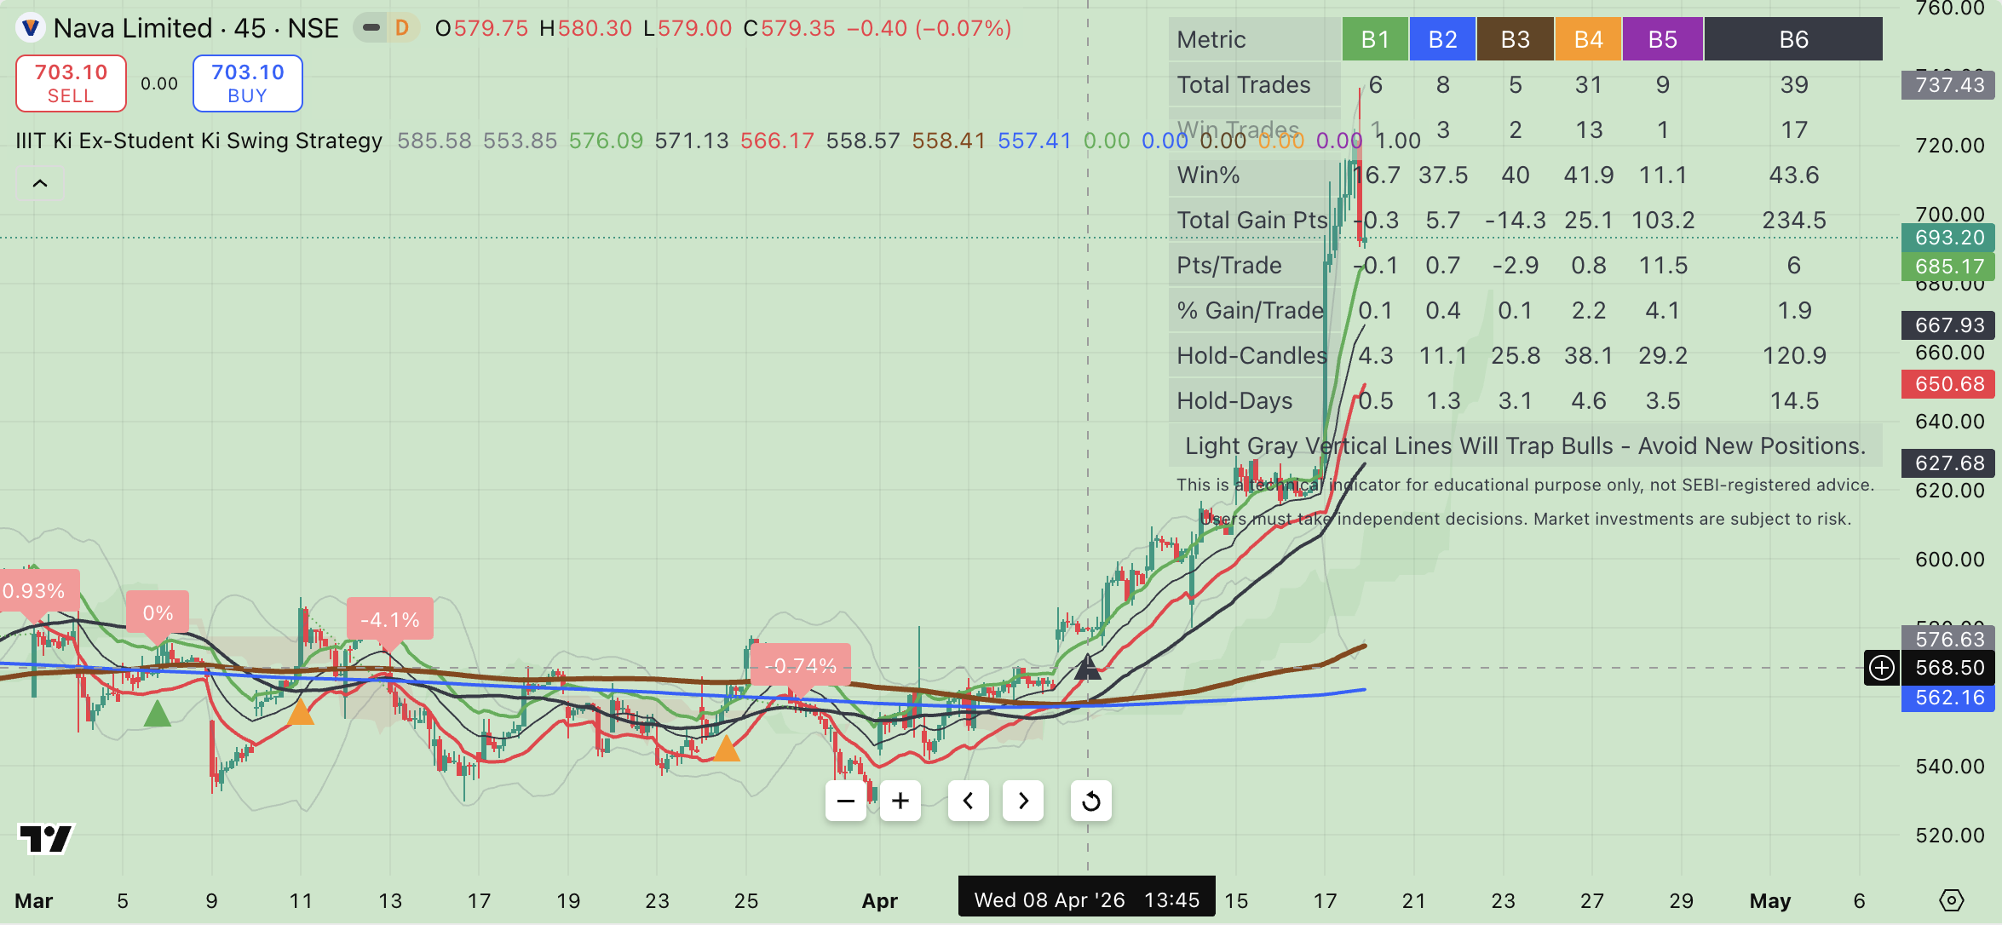
Task: Click the 103.2 value in column B5
Action: pos(1663,220)
